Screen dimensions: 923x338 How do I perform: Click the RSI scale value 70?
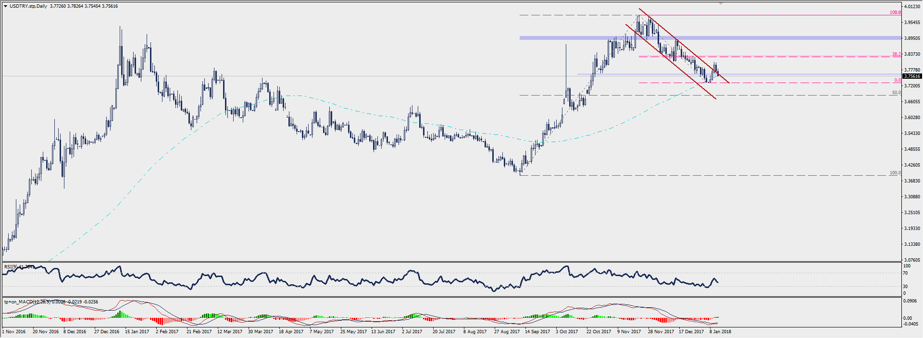[x=905, y=273]
